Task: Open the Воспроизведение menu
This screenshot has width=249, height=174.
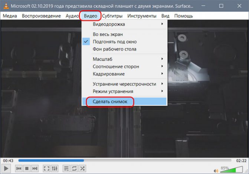Action: point(41,16)
